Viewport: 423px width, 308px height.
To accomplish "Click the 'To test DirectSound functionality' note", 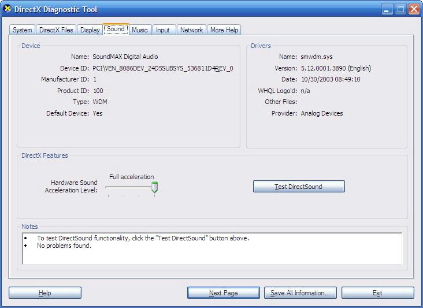I will click(143, 238).
